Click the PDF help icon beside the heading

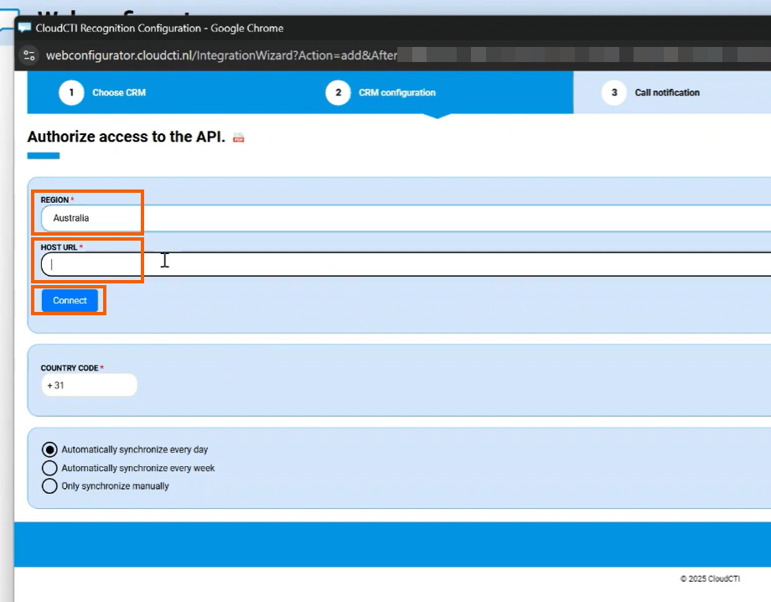tap(239, 138)
